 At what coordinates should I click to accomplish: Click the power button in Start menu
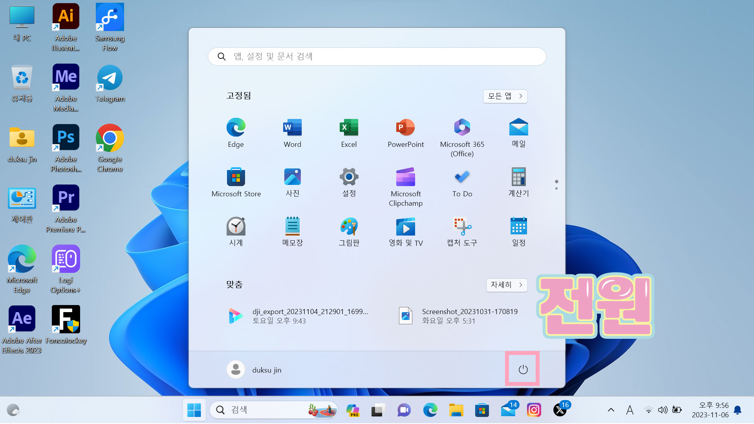point(523,369)
